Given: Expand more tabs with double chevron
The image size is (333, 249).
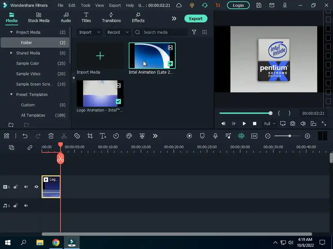Looking at the screenshot, I should [x=174, y=18].
